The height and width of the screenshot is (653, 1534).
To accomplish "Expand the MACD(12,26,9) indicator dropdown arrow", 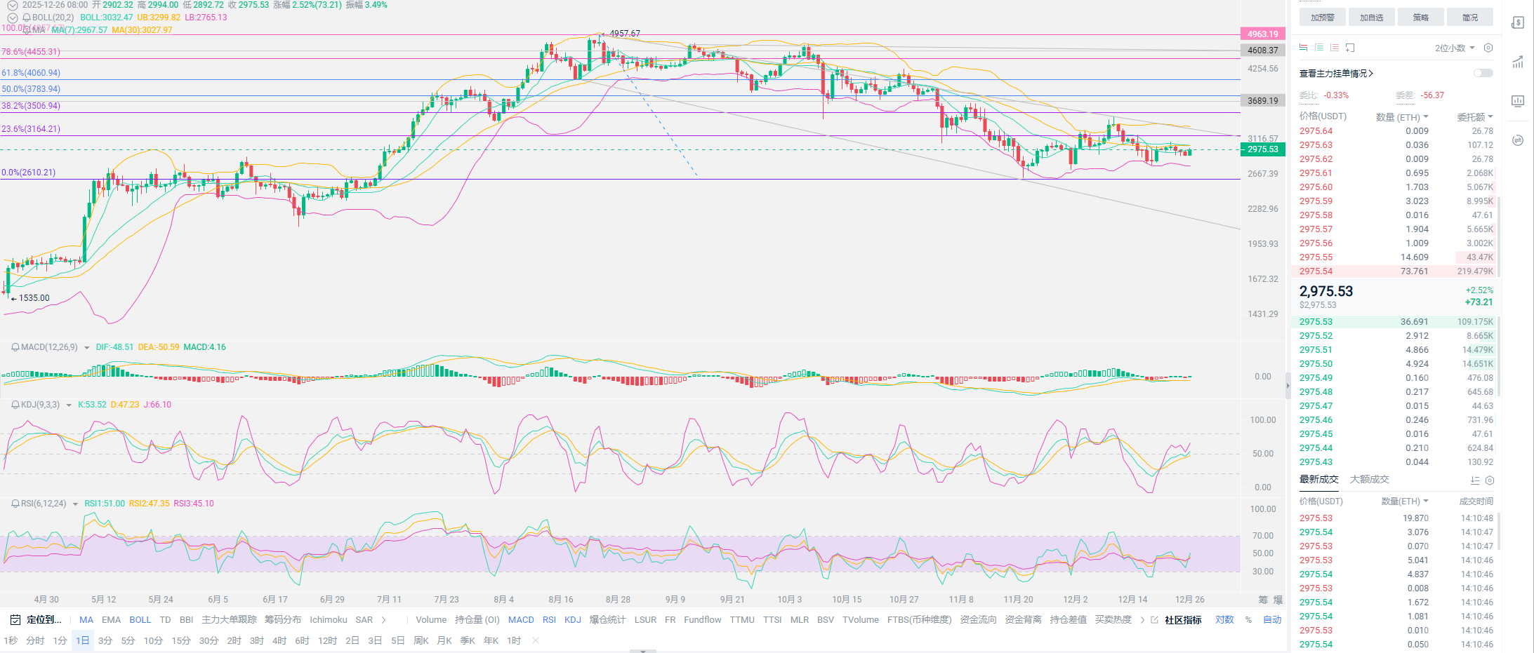I will [x=86, y=348].
